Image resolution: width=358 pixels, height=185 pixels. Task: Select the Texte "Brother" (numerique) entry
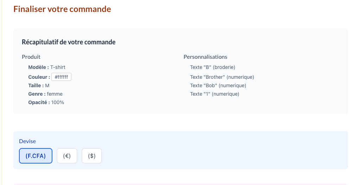(222, 77)
